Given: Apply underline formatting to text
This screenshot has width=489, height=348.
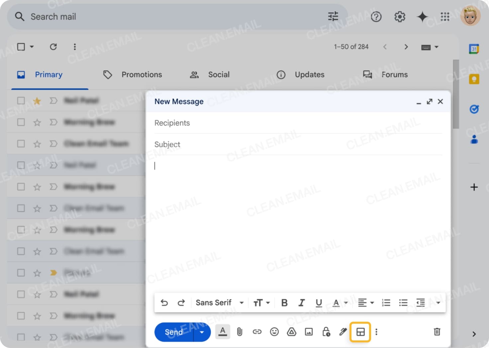Looking at the screenshot, I should [x=319, y=303].
